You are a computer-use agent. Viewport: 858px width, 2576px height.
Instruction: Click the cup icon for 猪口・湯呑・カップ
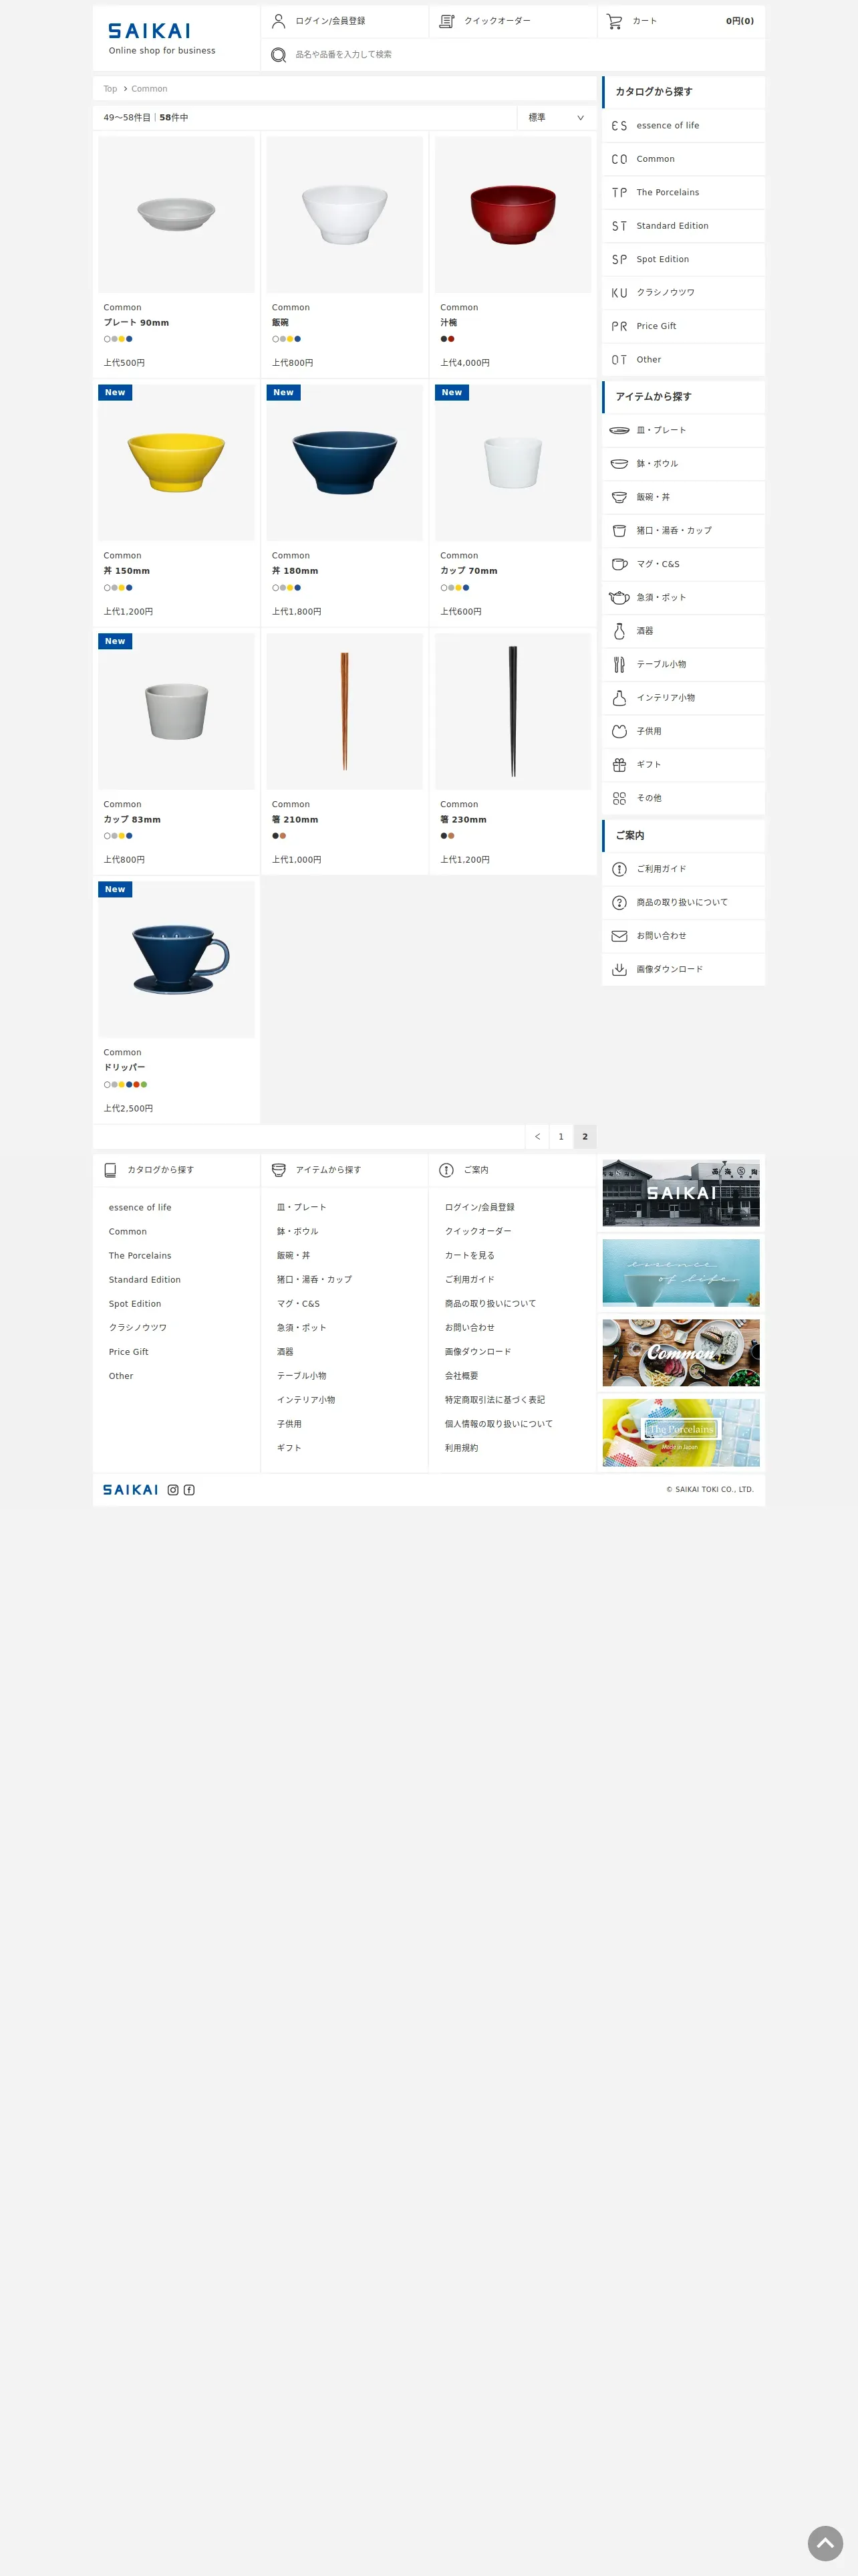[619, 531]
